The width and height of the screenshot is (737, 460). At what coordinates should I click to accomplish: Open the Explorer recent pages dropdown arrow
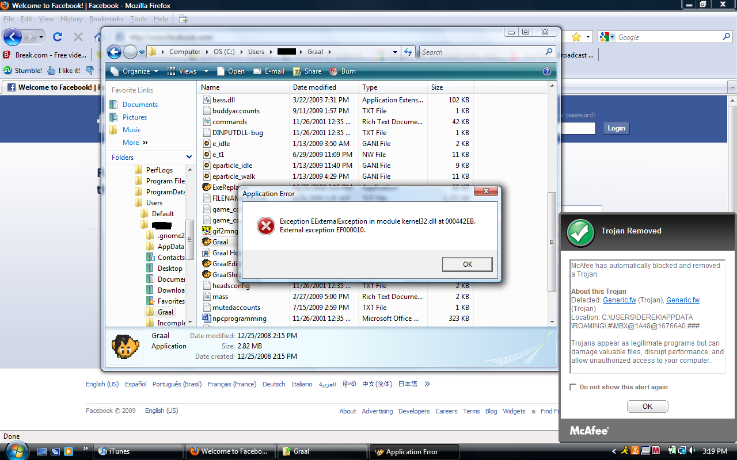pyautogui.click(x=142, y=52)
